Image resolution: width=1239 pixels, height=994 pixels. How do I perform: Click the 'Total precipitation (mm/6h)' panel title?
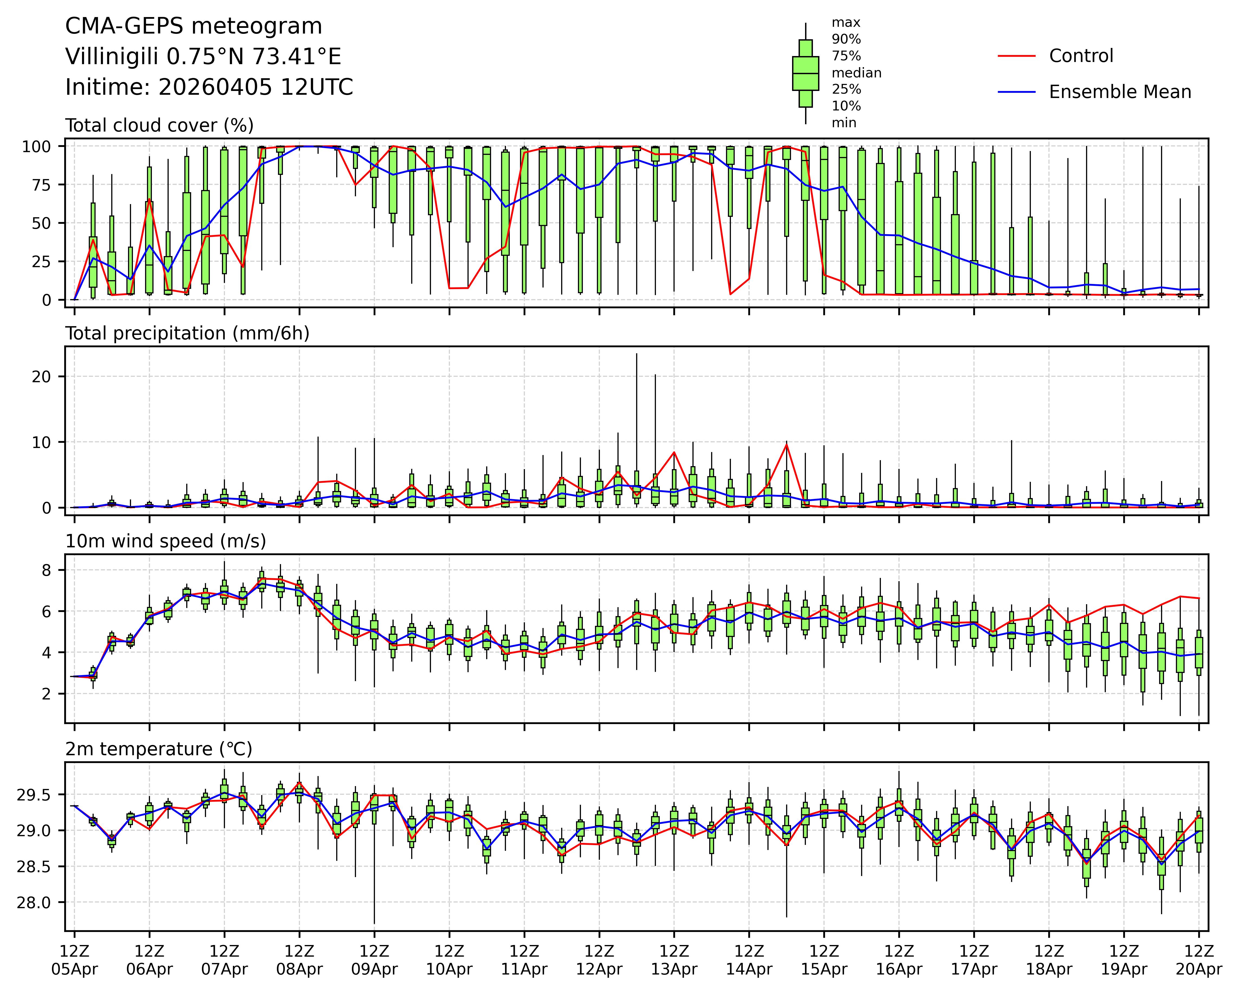pyautogui.click(x=187, y=333)
